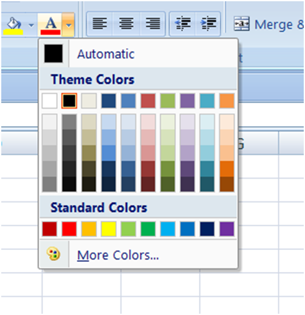Image resolution: width=305 pixels, height=315 pixels.
Task: Select dark red standard color
Action: [x=49, y=229]
